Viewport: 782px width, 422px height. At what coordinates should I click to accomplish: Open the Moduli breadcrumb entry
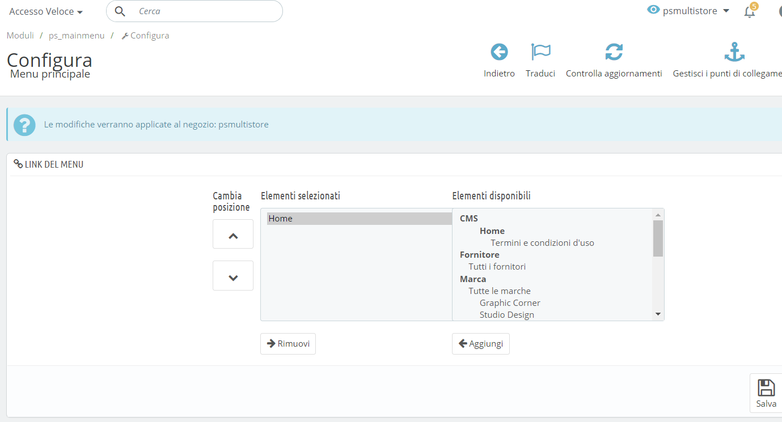pyautogui.click(x=20, y=35)
